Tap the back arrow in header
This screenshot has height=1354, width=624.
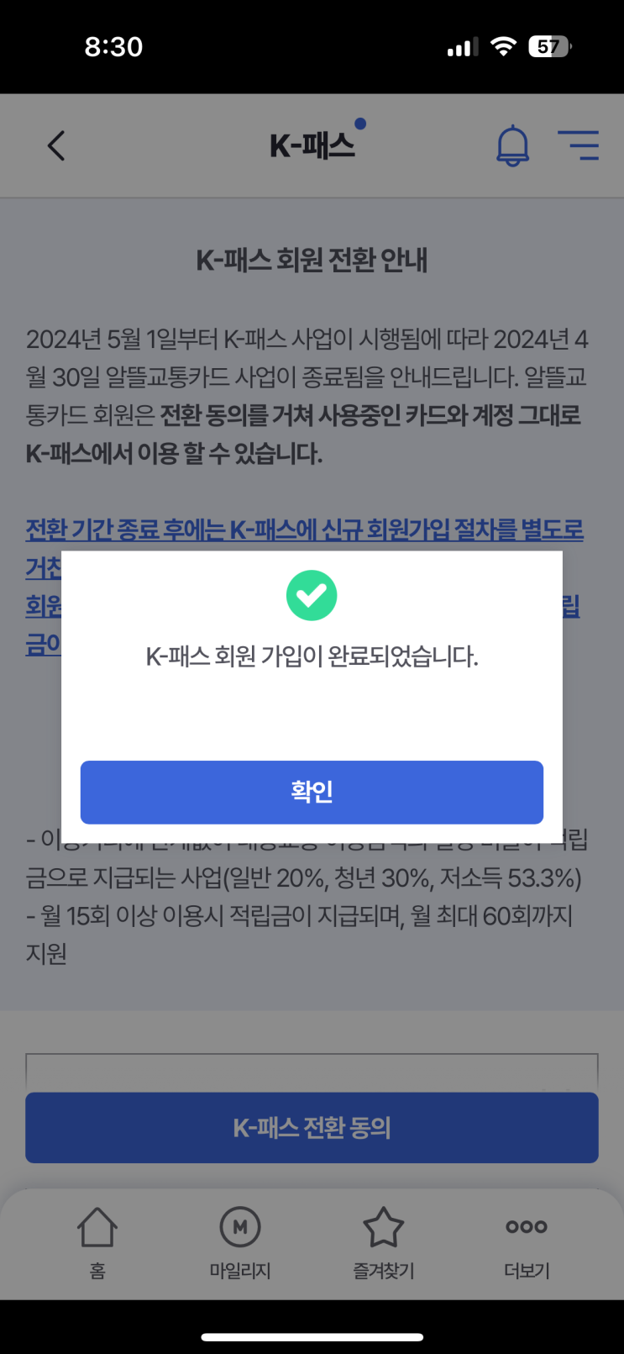click(56, 146)
